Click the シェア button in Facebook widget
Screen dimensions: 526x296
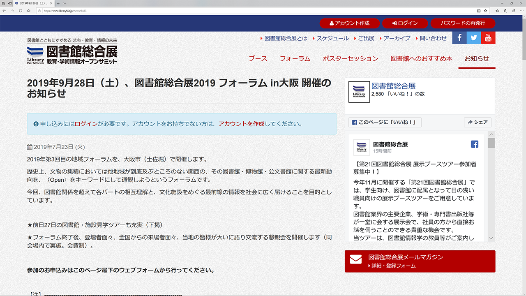(x=478, y=122)
